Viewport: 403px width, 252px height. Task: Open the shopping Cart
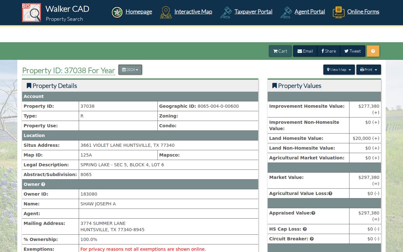(280, 51)
